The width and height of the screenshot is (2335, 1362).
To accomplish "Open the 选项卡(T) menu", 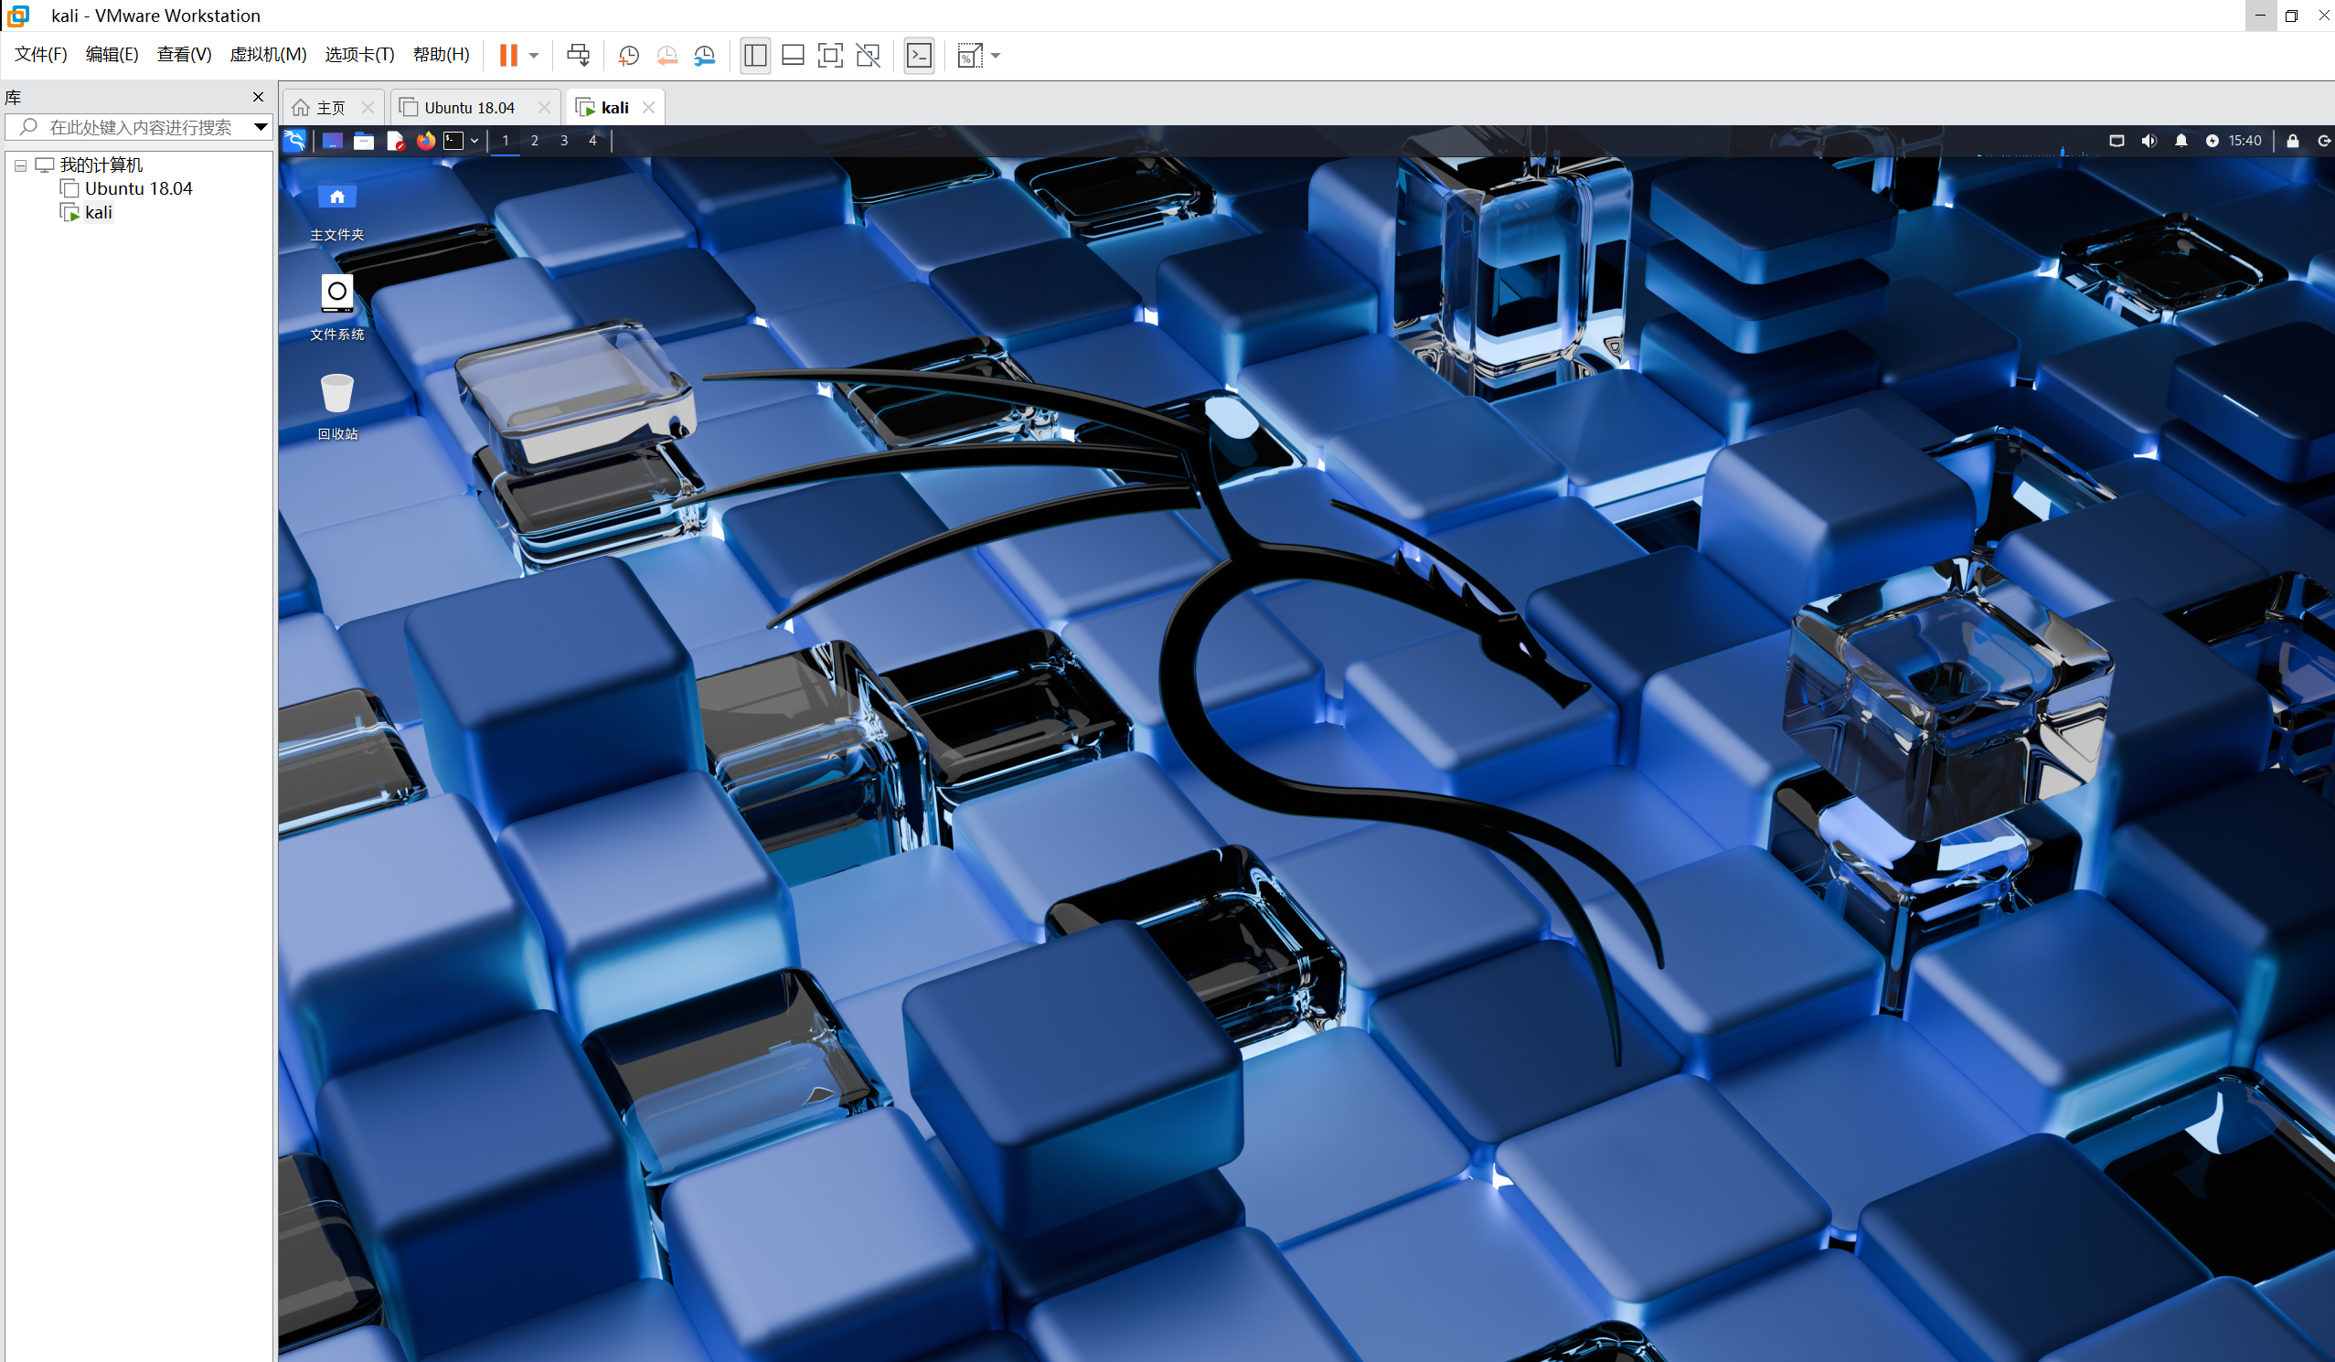I will click(359, 55).
